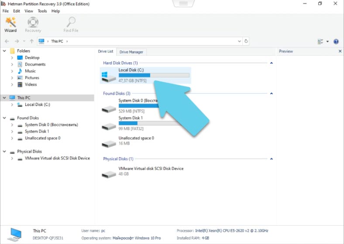Collapse Physical Disks (1) section
The height and width of the screenshot is (244, 344).
272,159
